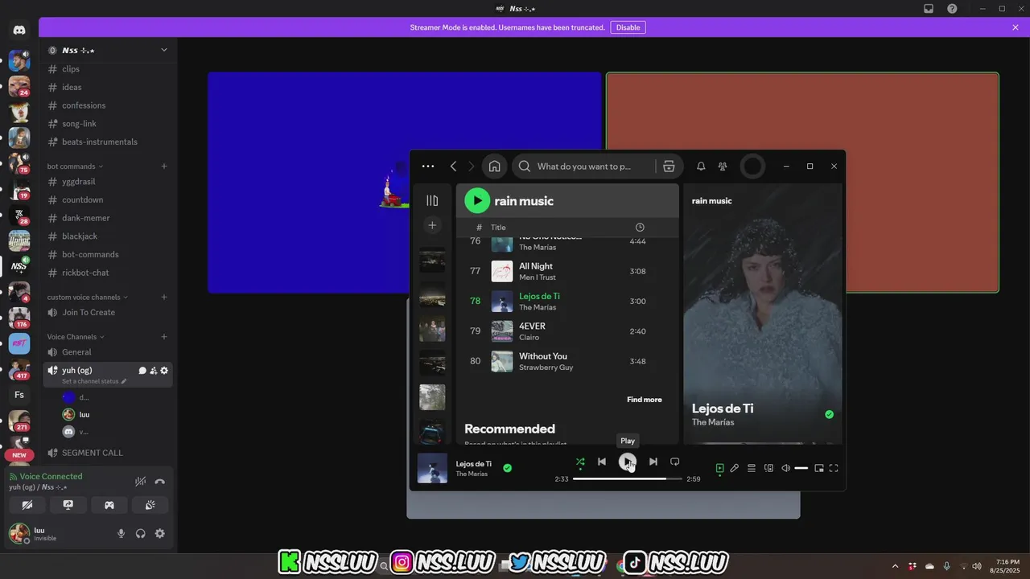Collapse the bot commands category
This screenshot has width=1030, height=579.
coord(75,166)
